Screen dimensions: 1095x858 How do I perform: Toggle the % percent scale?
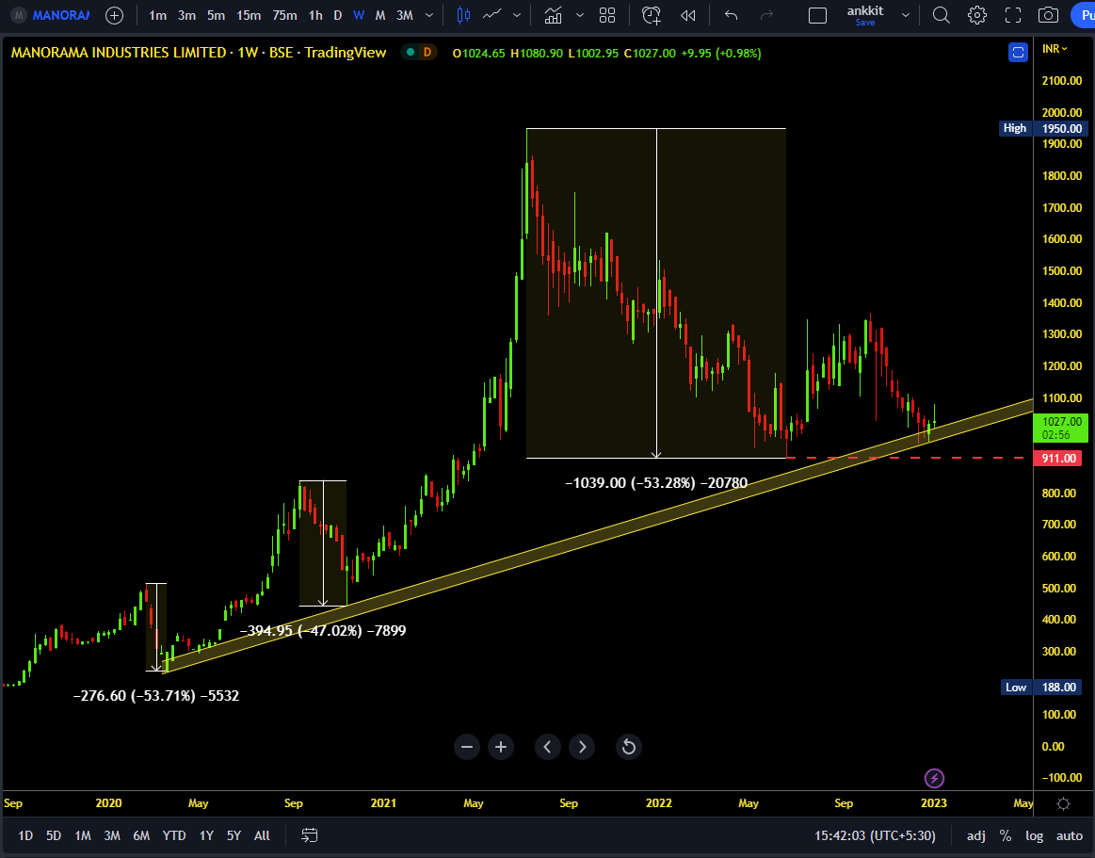coord(1005,835)
